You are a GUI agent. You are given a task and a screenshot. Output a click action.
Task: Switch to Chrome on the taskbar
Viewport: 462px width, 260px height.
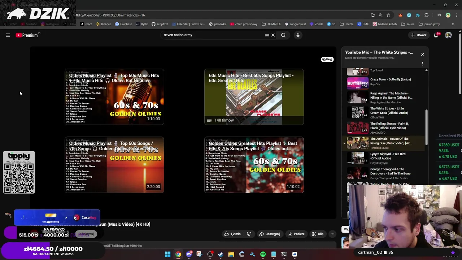click(x=178, y=254)
